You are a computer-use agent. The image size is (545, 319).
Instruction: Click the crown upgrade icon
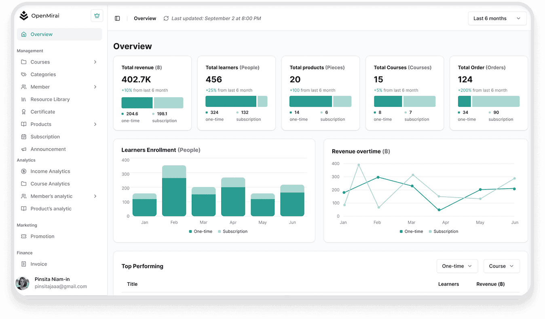click(x=97, y=16)
